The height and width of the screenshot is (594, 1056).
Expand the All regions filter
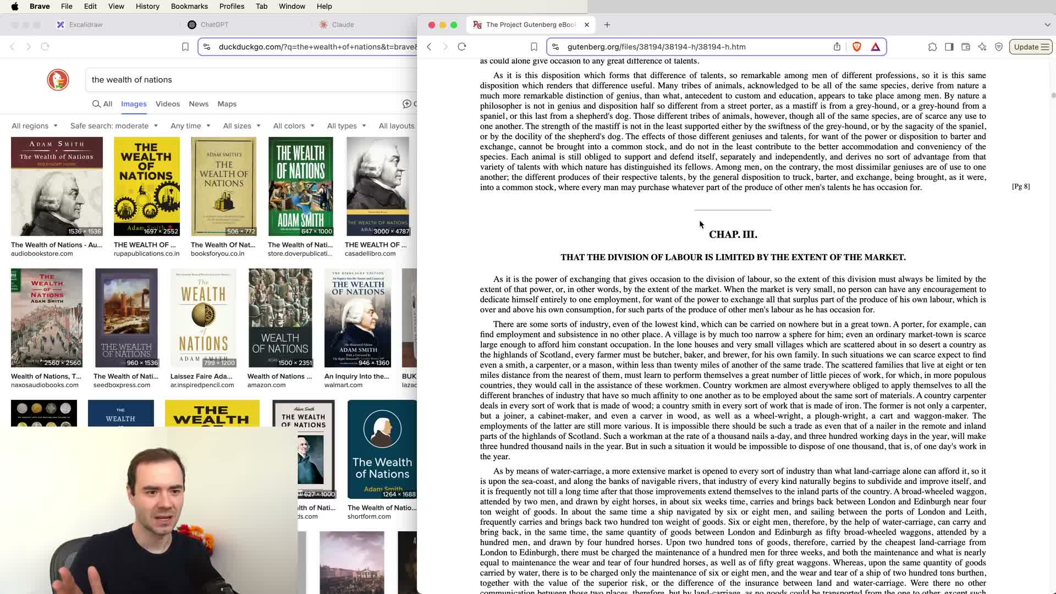click(x=34, y=126)
